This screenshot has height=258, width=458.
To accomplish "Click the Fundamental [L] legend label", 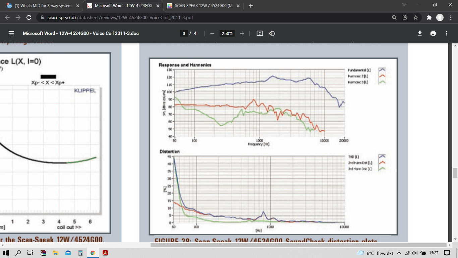I will click(x=359, y=70).
